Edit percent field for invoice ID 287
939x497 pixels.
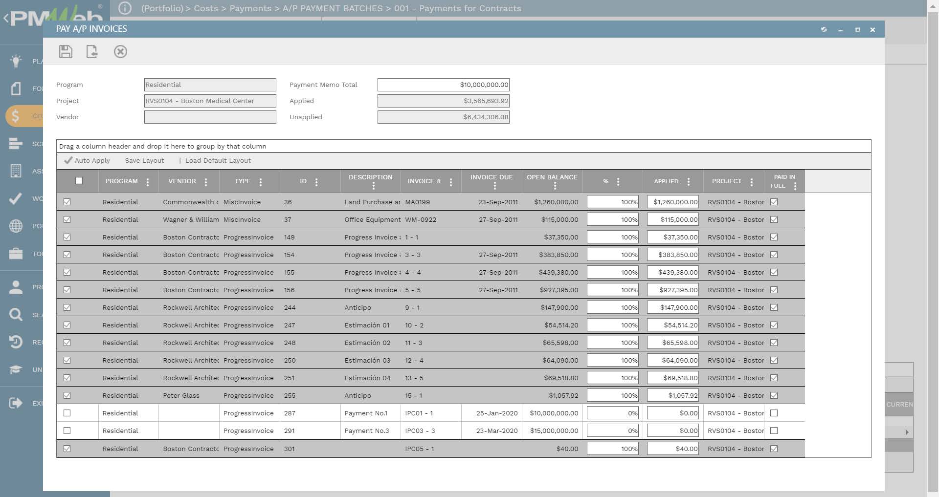click(x=613, y=413)
